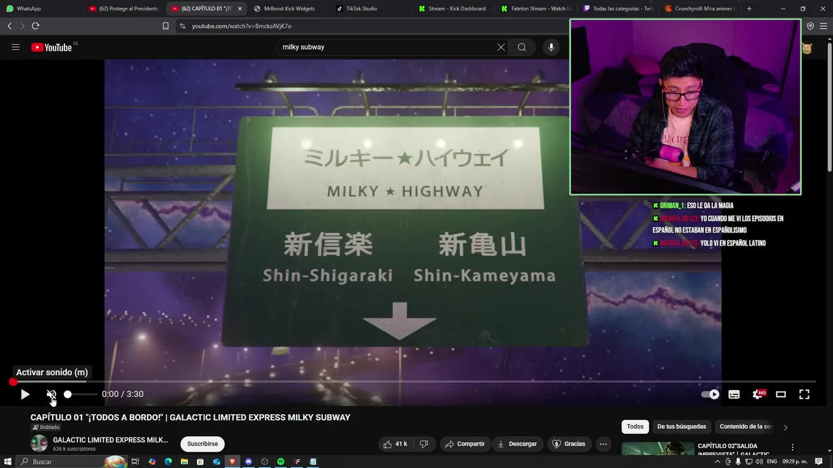Close the CAPÍTULO 01 browser tab

pos(239,8)
